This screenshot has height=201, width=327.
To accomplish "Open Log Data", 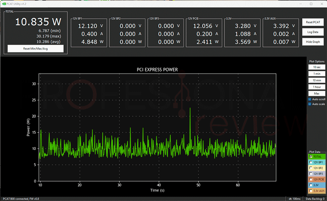I will pyautogui.click(x=313, y=32).
